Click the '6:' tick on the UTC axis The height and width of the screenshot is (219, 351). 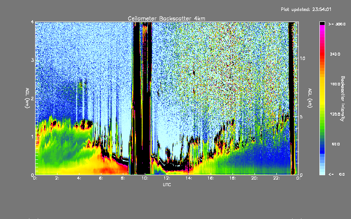point(101,178)
